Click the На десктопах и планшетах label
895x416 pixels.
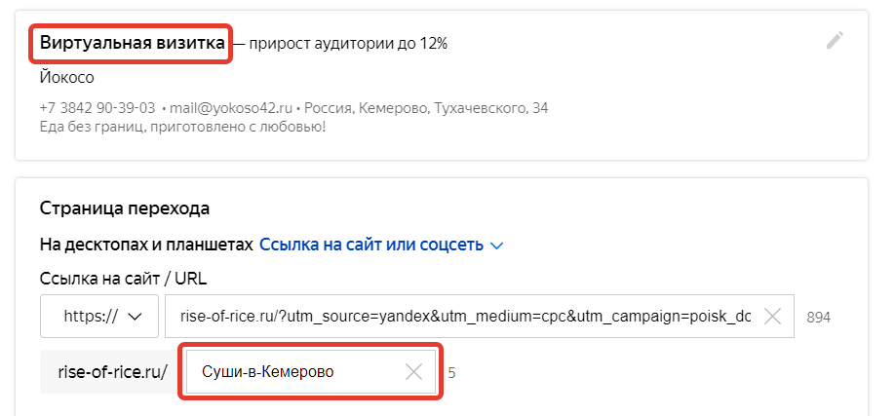pos(146,246)
